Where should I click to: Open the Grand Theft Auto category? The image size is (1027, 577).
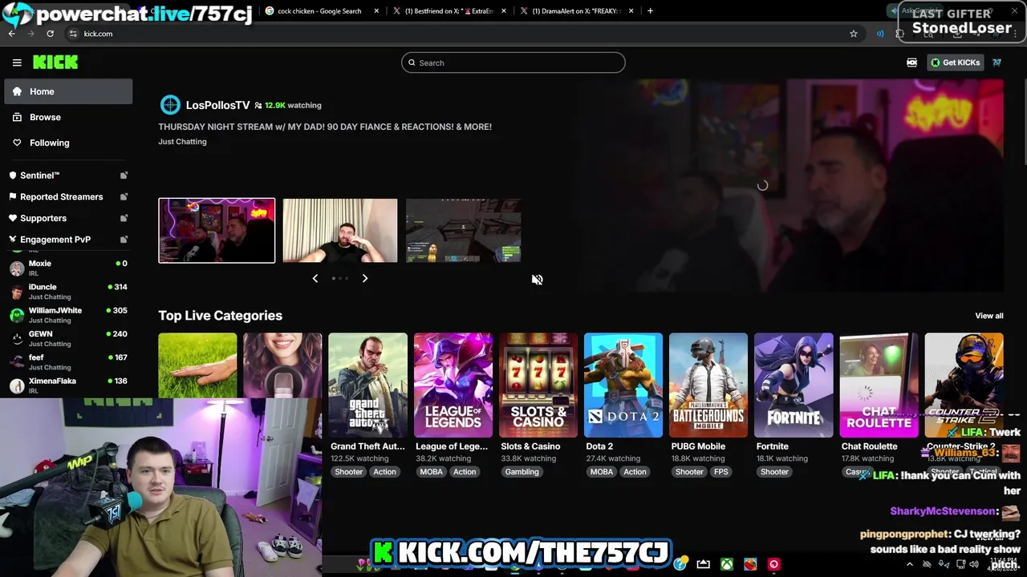click(x=367, y=385)
